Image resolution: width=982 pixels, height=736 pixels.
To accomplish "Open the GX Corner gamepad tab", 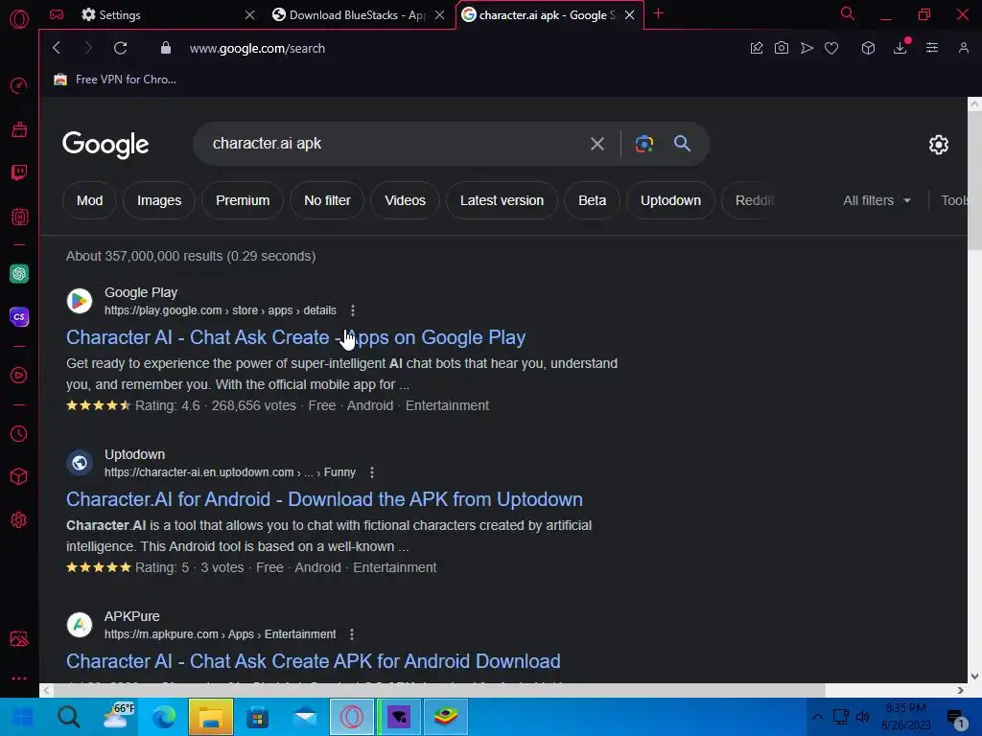I will pos(57,14).
